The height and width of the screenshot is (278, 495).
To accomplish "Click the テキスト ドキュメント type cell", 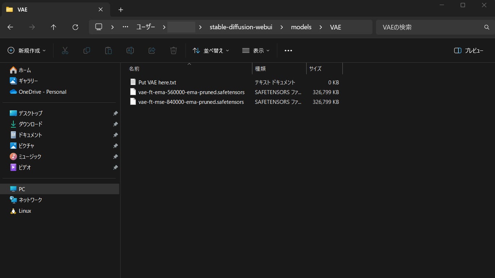I will [x=275, y=82].
